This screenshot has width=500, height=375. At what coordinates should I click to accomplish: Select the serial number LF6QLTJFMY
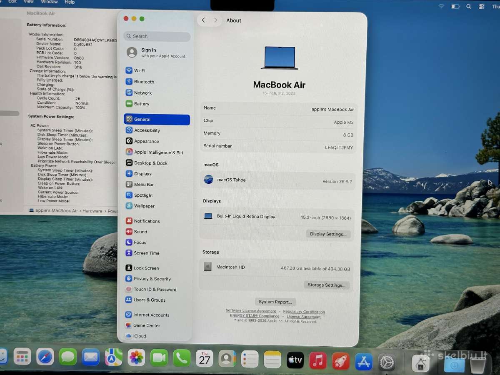pyautogui.click(x=339, y=147)
